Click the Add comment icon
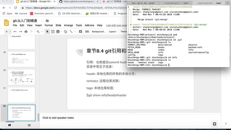The width and height of the screenshot is (231, 130). 80,31
